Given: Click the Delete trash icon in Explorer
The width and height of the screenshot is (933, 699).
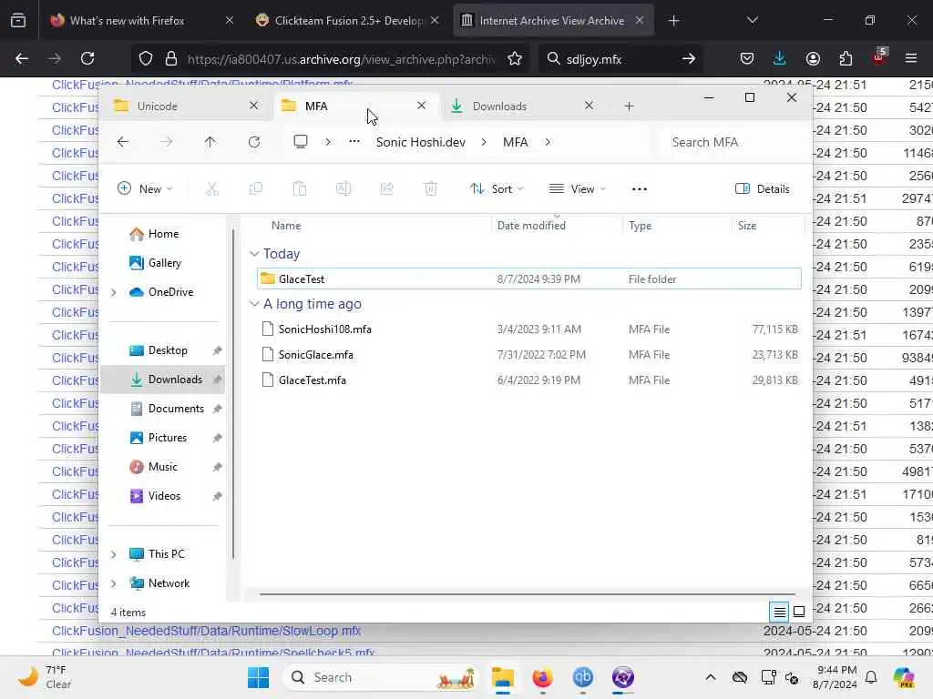Looking at the screenshot, I should point(431,189).
